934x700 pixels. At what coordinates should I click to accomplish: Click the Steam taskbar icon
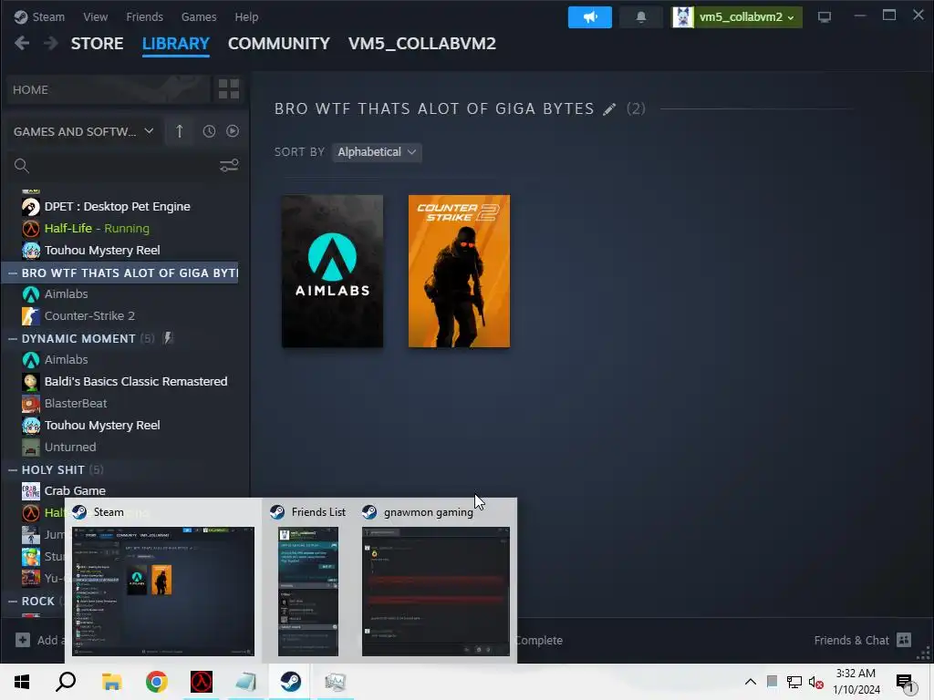click(291, 682)
